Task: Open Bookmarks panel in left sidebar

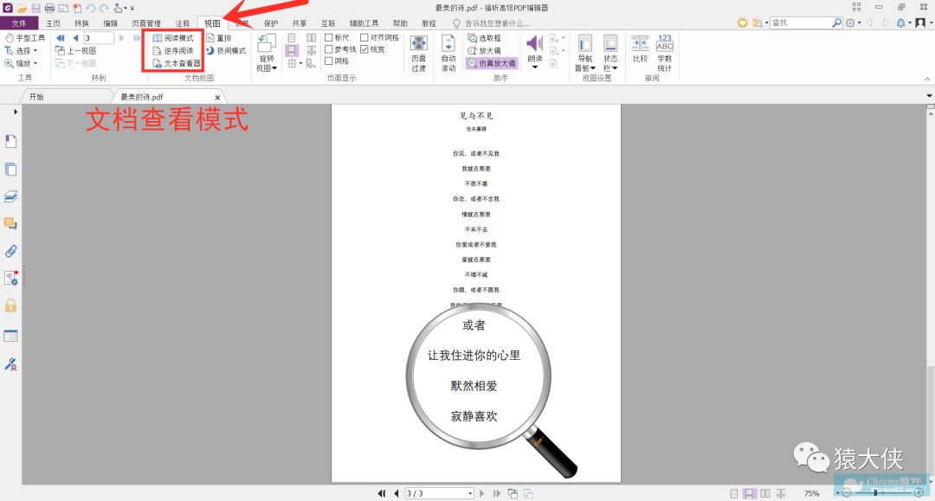Action: coord(10,141)
